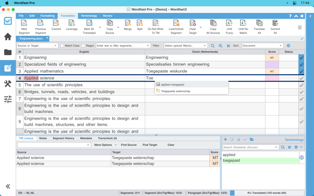Enable the Regex checkbox
Screen dimensions: 314x196
[x=83, y=45]
